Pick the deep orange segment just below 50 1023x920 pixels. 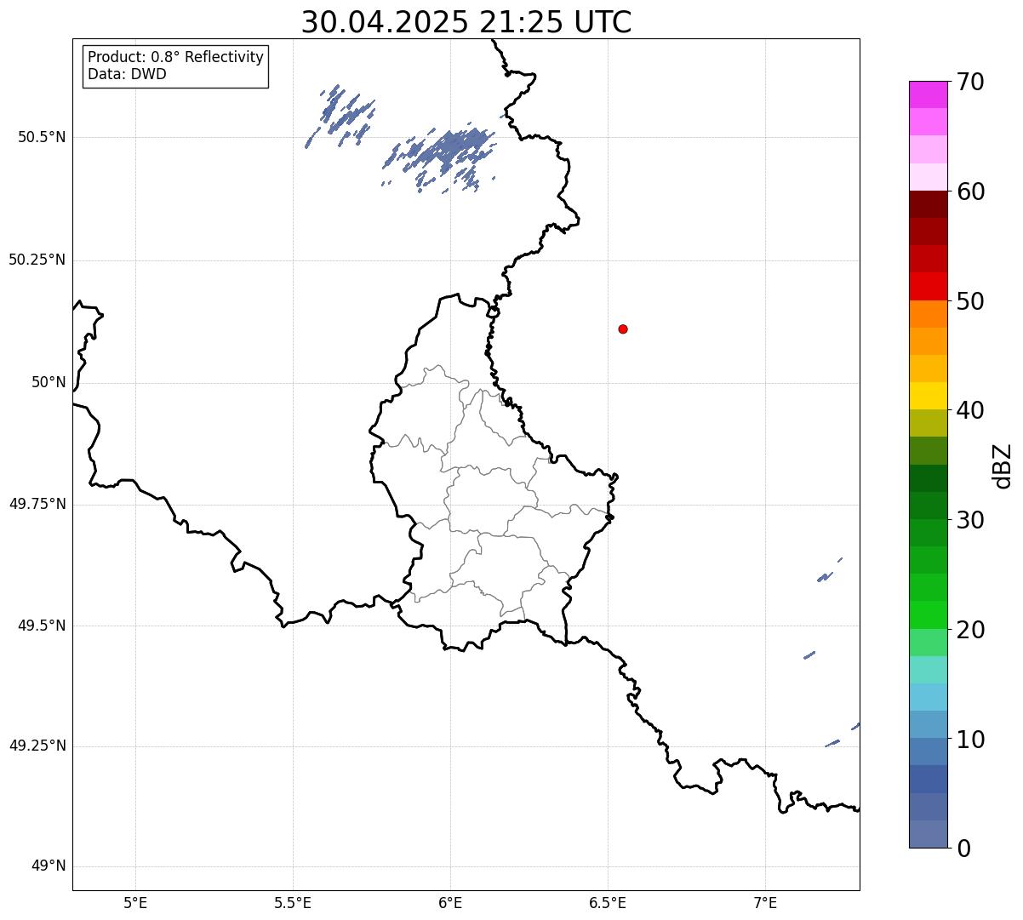coord(928,314)
